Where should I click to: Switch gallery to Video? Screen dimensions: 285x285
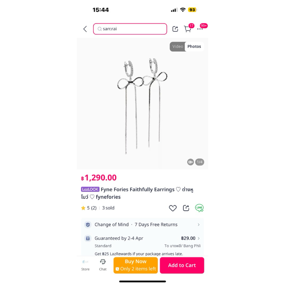pyautogui.click(x=177, y=47)
